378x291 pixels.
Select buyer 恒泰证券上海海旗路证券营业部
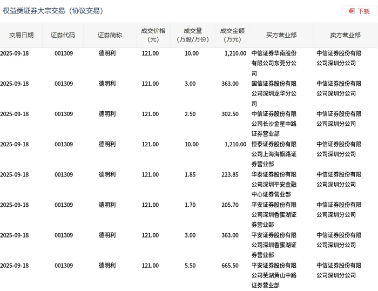274,154
